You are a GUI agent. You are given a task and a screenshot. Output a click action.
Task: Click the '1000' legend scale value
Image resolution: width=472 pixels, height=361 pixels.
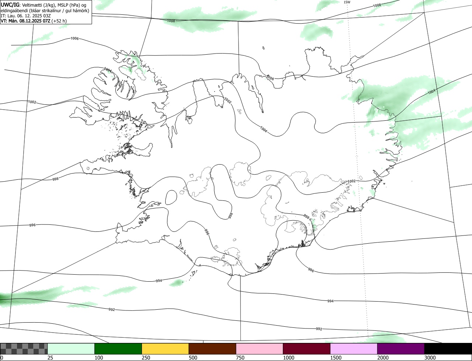[x=289, y=358]
